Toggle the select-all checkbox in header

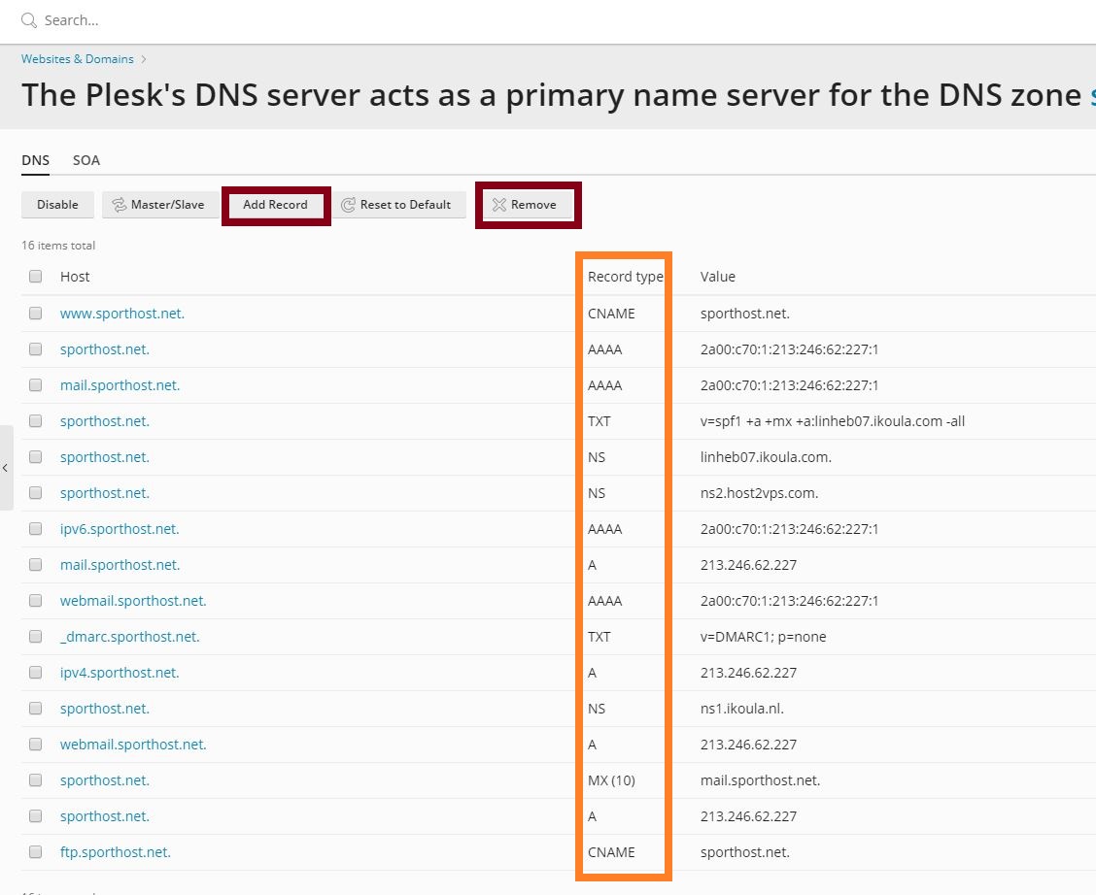pos(36,277)
